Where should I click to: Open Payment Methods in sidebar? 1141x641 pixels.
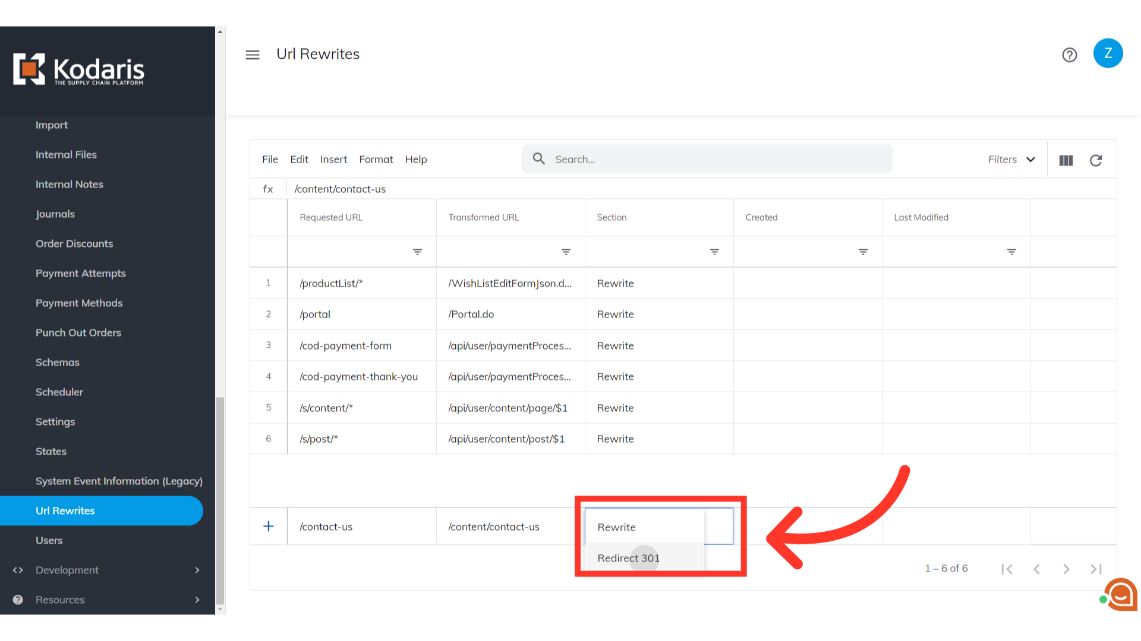coord(79,303)
